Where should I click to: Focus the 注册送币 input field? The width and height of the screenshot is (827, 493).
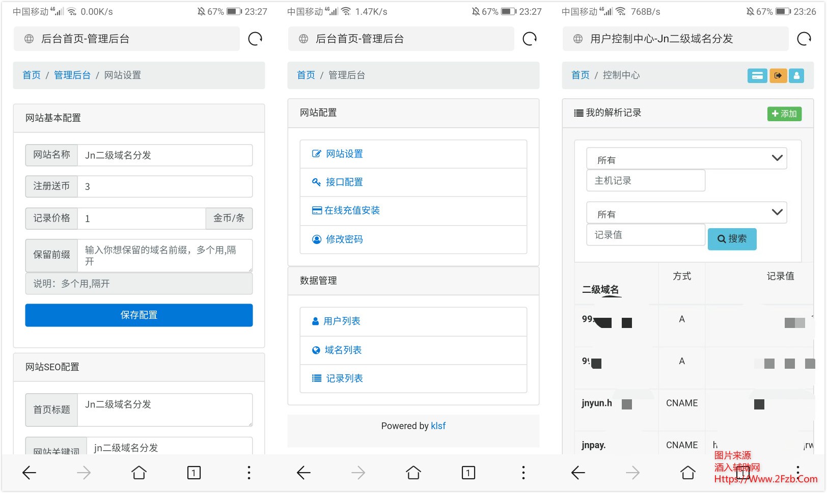tap(165, 186)
